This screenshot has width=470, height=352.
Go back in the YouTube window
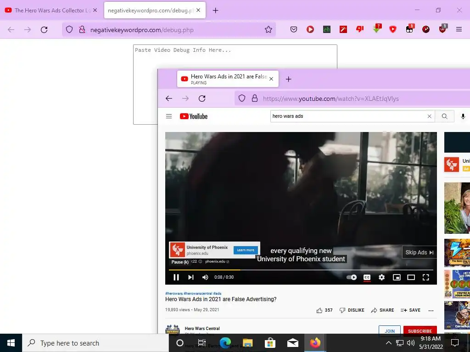click(169, 99)
